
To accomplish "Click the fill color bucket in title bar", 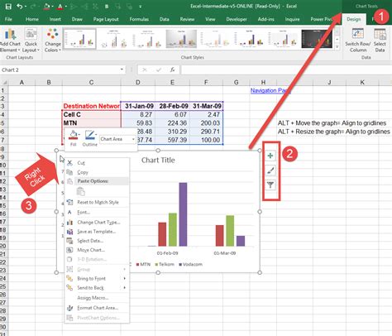I will (x=47, y=7).
